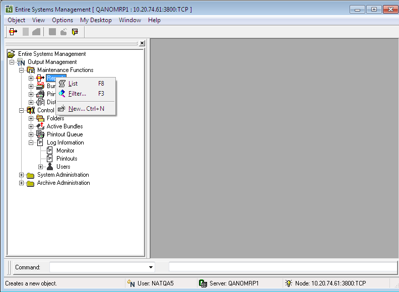Open the My Desktop menu
This screenshot has width=399, height=292.
96,20
